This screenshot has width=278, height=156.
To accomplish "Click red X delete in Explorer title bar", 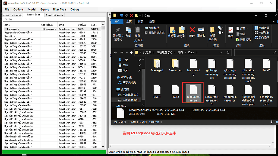I will (x=131, y=15).
